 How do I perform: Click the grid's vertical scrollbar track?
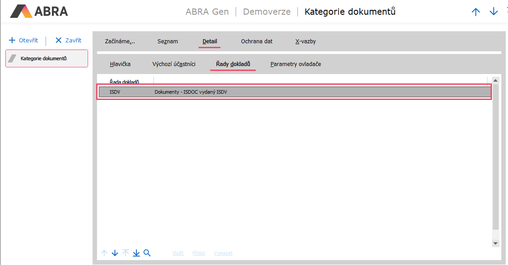[x=495, y=161]
